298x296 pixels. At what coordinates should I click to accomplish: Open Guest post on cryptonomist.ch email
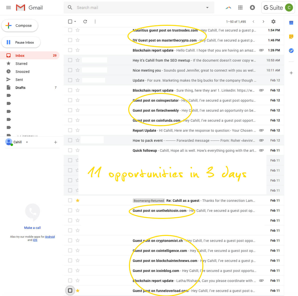coord(174,240)
